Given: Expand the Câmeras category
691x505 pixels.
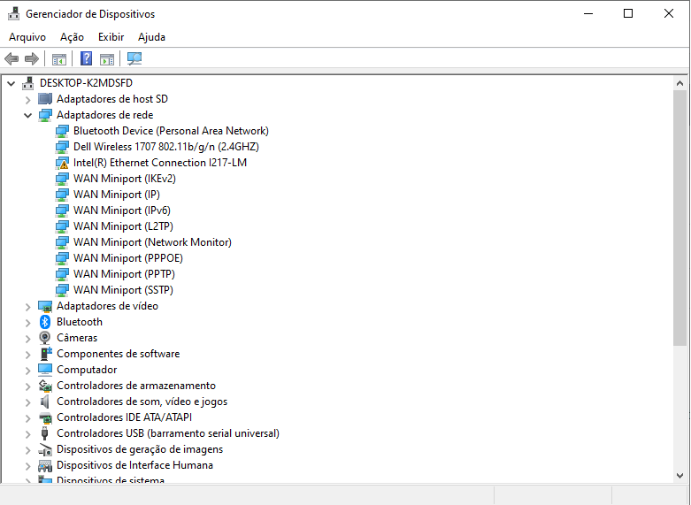Looking at the screenshot, I should (x=27, y=339).
